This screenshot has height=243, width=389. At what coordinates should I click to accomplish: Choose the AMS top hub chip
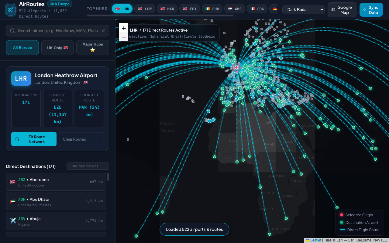click(x=235, y=9)
